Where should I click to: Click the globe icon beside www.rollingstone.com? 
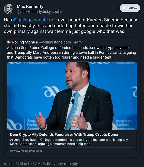pyautogui.click(x=11, y=151)
